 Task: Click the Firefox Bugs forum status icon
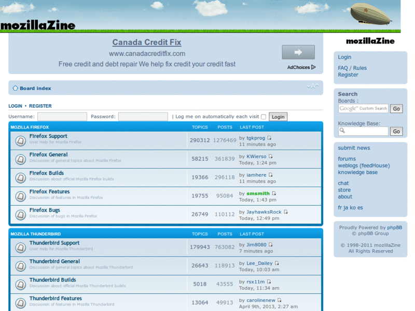20,215
